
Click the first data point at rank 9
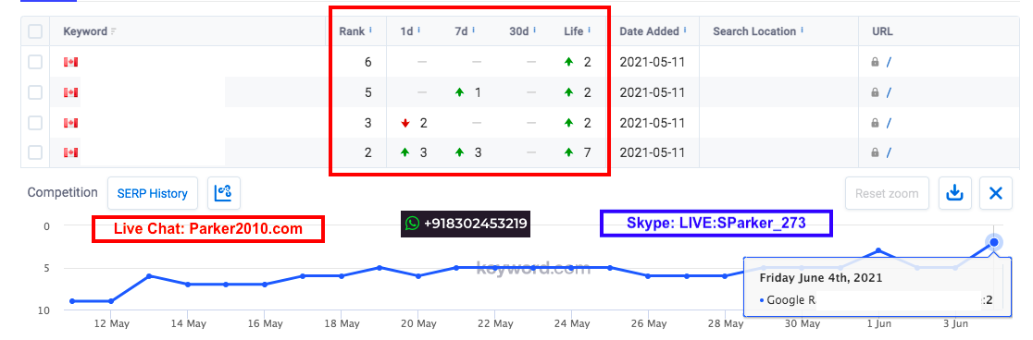(72, 301)
